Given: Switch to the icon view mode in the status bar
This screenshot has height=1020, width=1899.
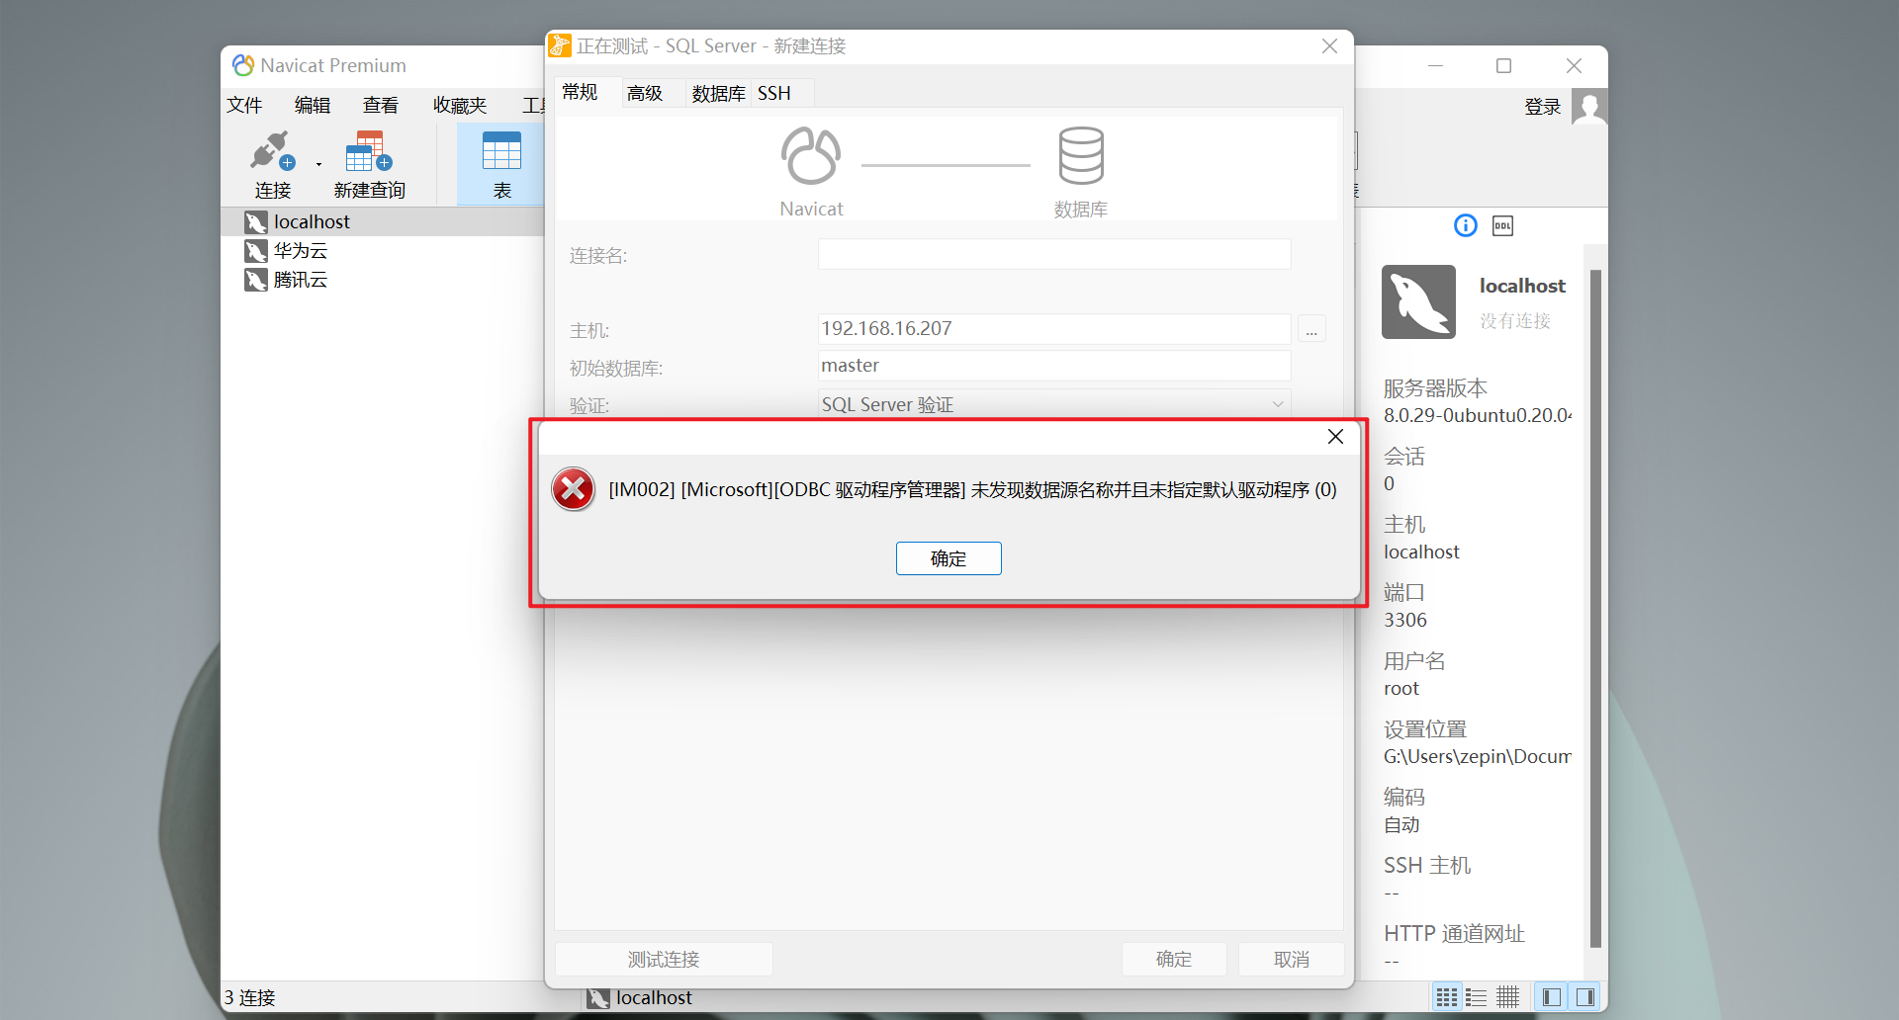Looking at the screenshot, I should (x=1446, y=997).
